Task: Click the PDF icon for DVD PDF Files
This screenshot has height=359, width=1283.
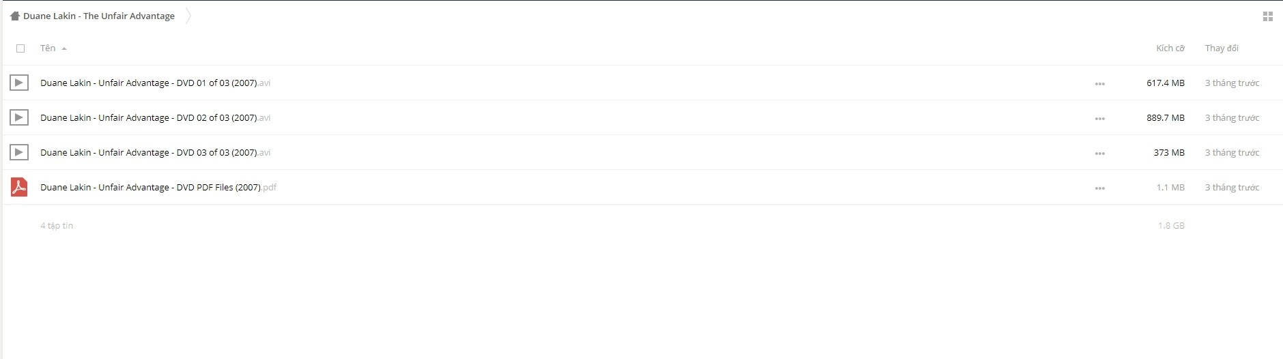Action: [19, 187]
